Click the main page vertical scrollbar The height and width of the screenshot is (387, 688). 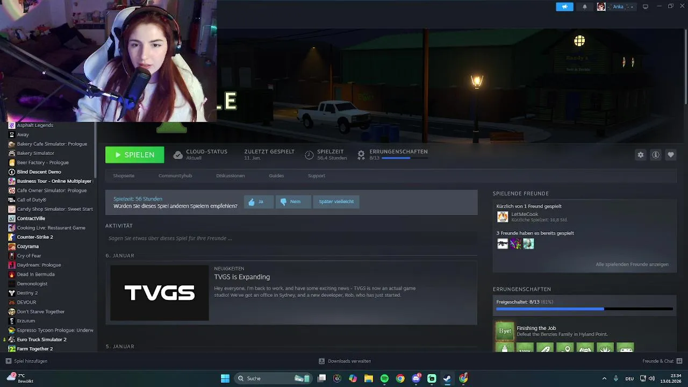685,67
